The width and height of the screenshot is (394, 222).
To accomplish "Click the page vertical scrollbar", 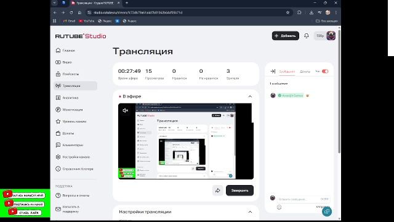I will coord(339,91).
